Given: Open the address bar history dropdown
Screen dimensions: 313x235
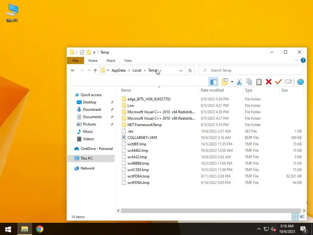Looking at the screenshot, I should pos(181,71).
